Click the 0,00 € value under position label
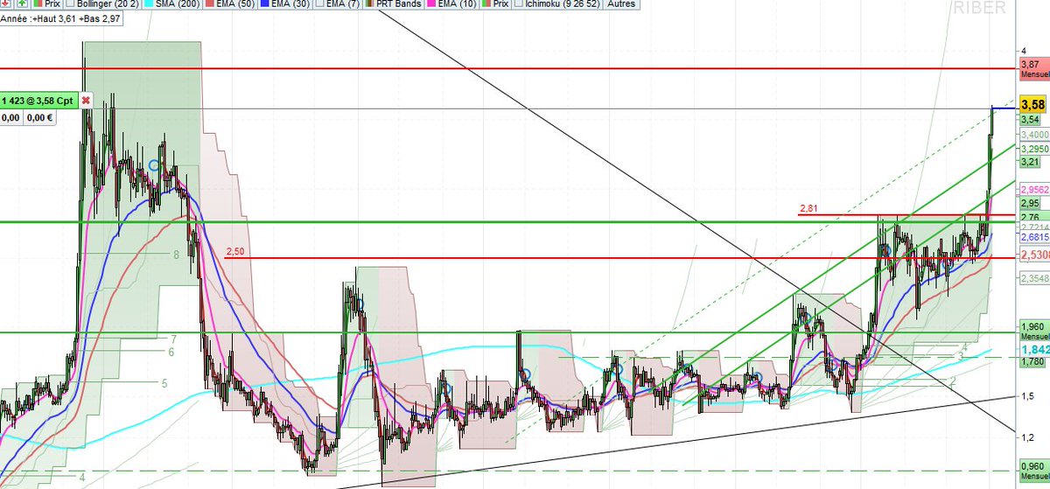Image resolution: width=1050 pixels, height=489 pixels. [38, 116]
